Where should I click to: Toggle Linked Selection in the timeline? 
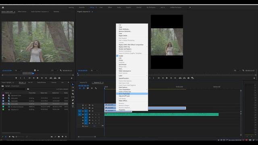click(88, 88)
